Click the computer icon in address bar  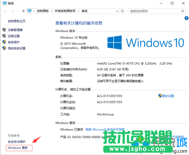tap(29, 11)
